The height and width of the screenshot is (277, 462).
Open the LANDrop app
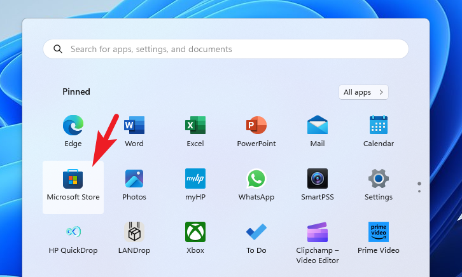pyautogui.click(x=134, y=238)
